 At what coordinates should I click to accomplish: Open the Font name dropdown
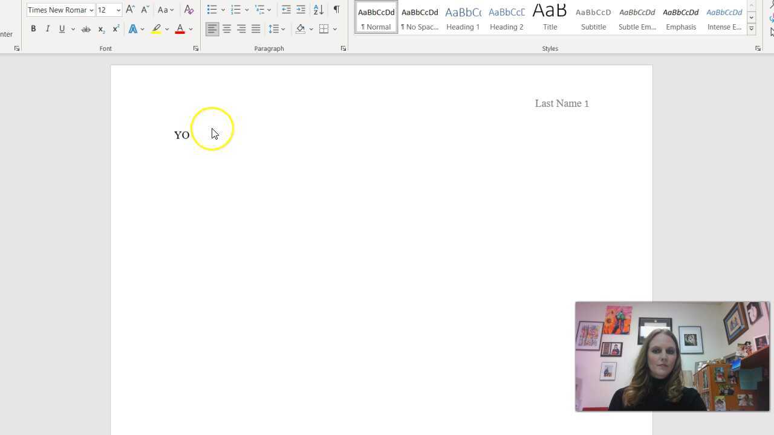(x=91, y=10)
